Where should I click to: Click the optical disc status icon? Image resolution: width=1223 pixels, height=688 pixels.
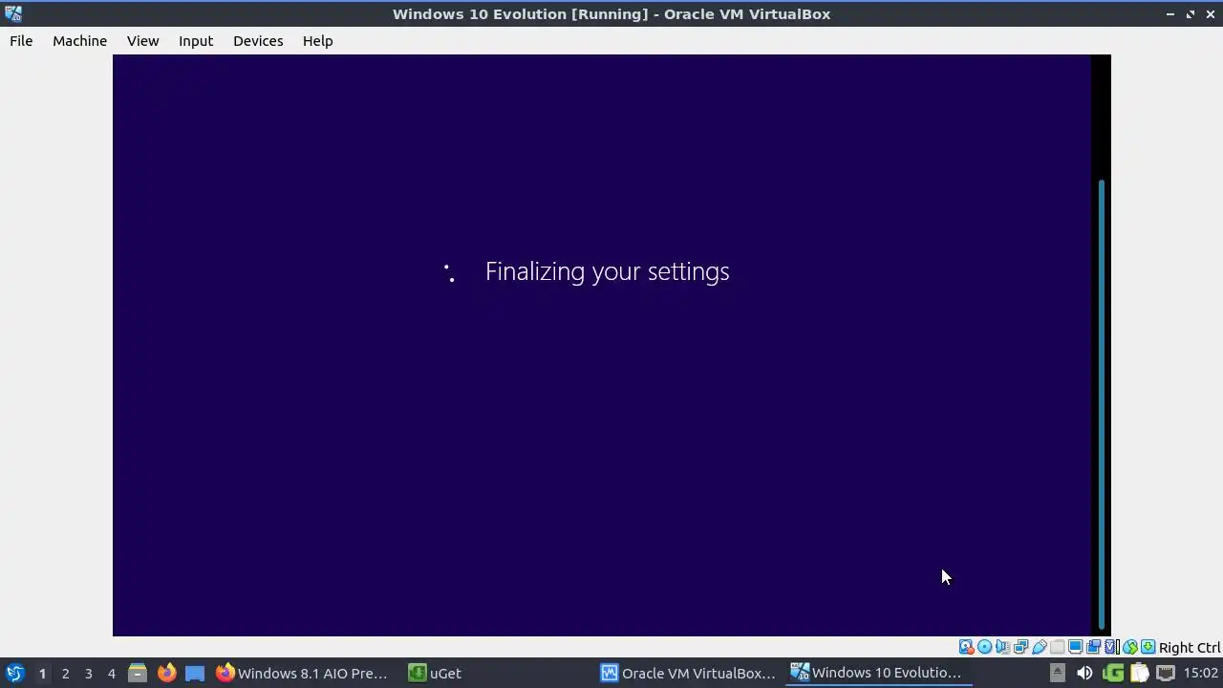(984, 647)
